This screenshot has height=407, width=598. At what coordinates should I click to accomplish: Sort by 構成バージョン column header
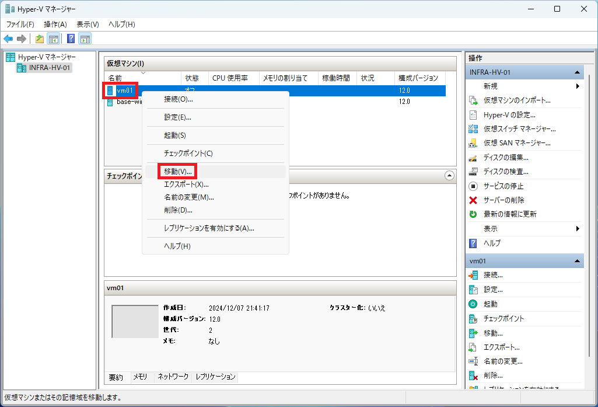[x=420, y=78]
